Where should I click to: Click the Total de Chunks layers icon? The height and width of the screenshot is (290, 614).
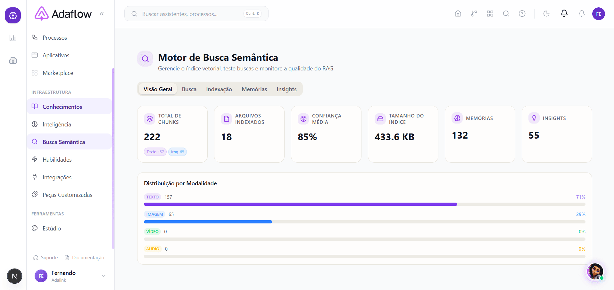[x=150, y=119]
